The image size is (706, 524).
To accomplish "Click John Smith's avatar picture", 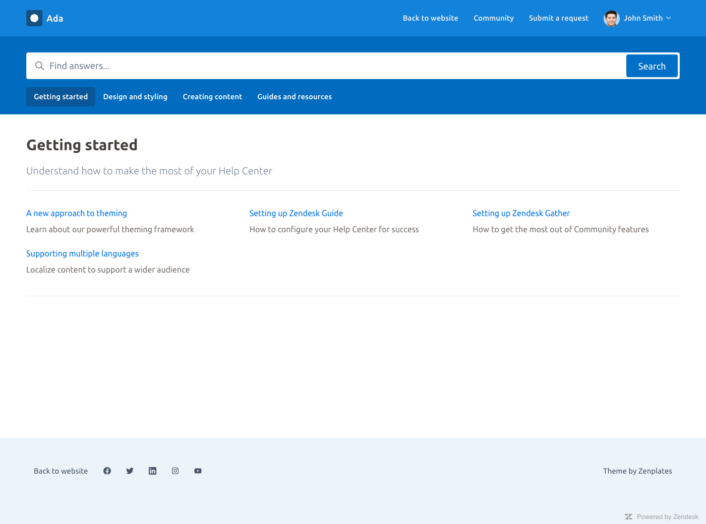I will pos(611,18).
